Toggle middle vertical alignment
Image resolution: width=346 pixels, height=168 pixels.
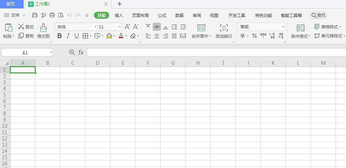(157, 27)
